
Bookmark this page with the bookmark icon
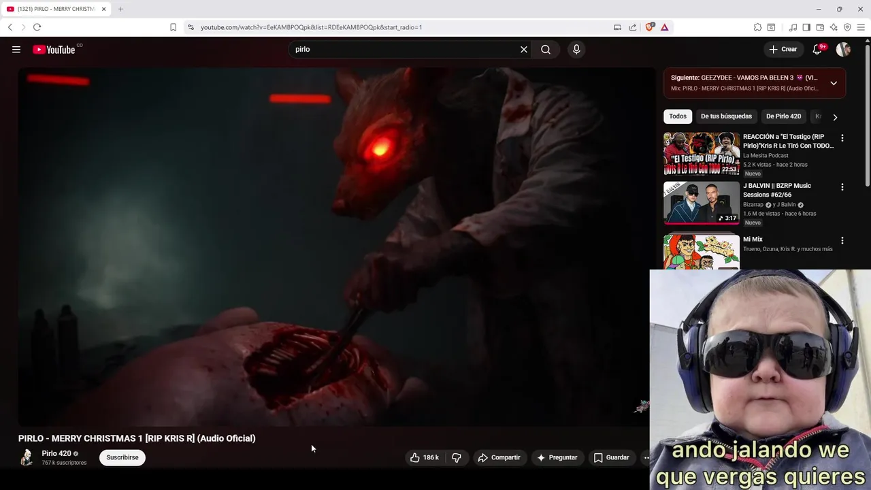pos(173,27)
